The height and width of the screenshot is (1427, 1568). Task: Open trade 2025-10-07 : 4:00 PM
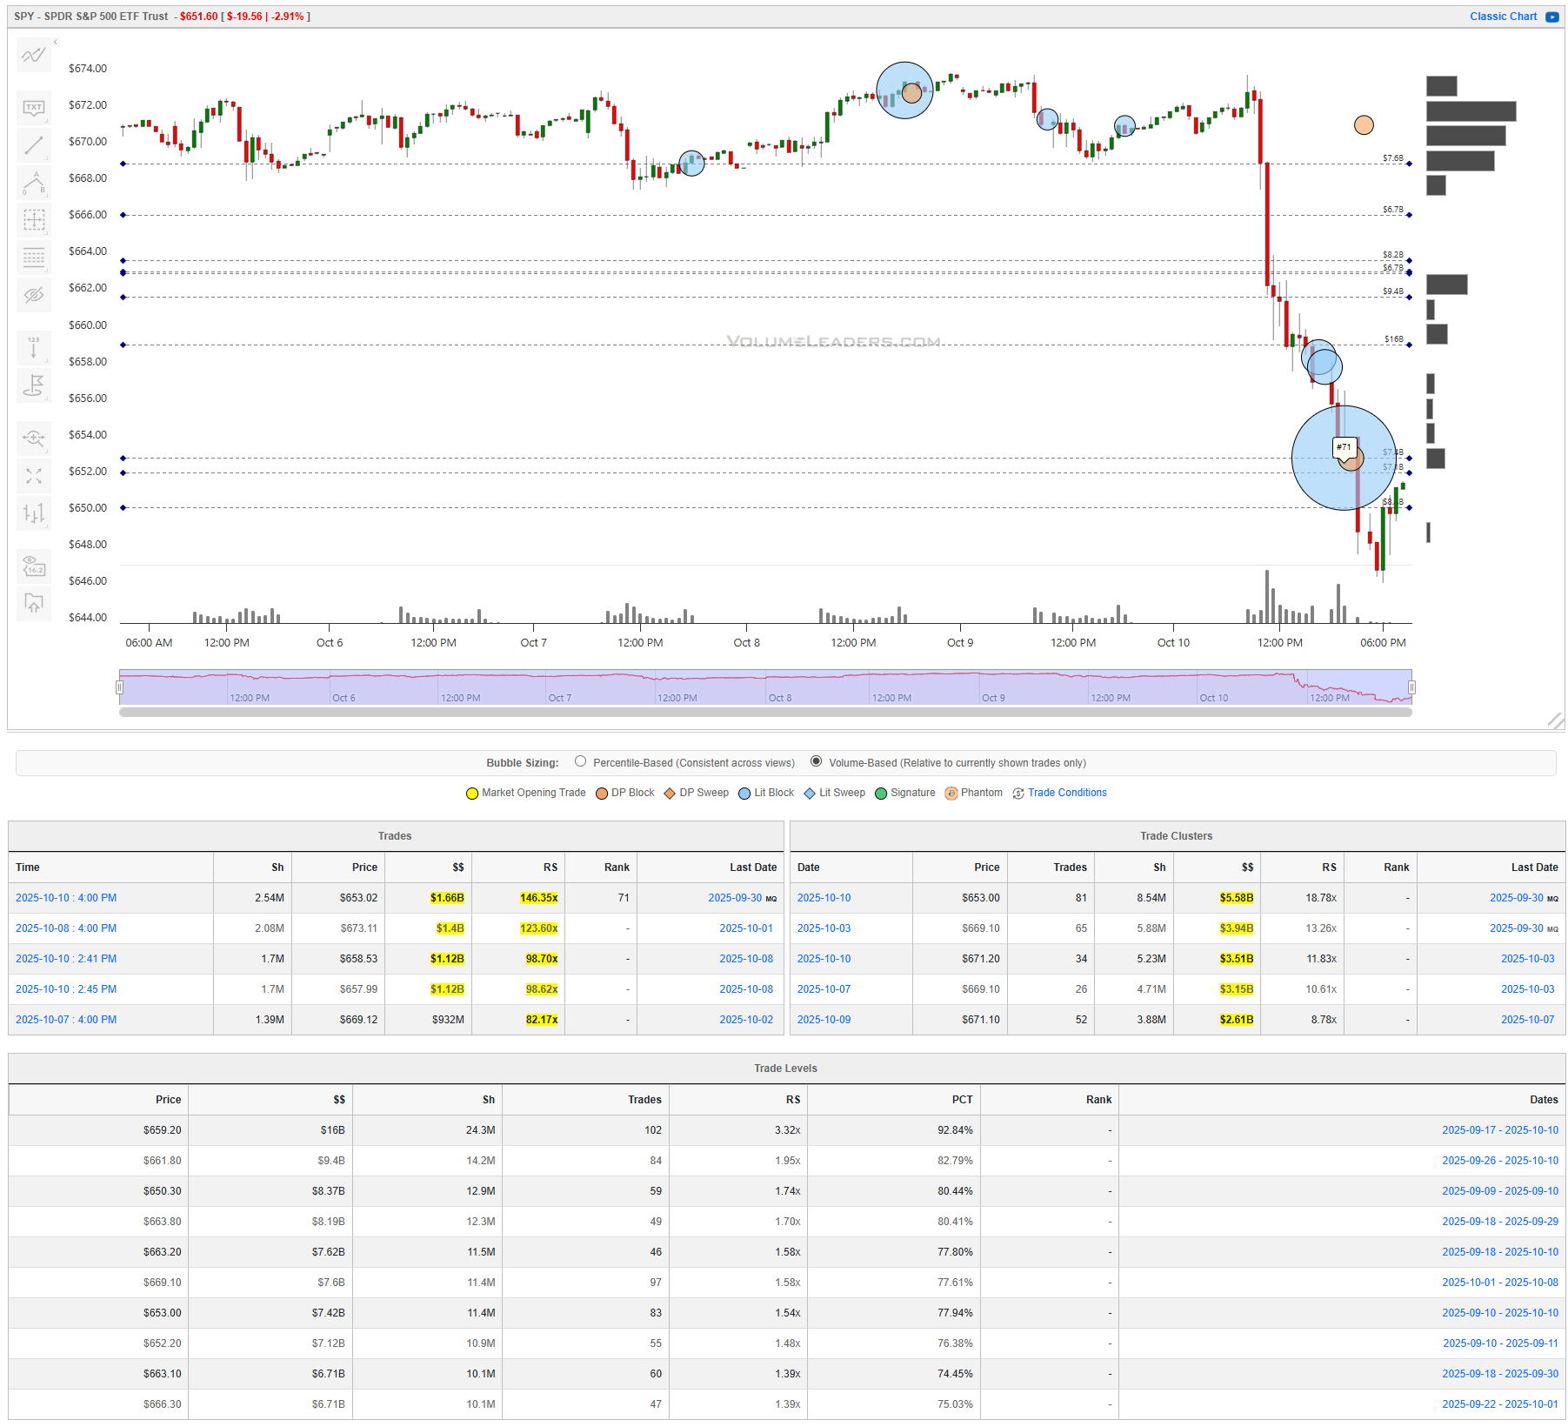point(66,1020)
